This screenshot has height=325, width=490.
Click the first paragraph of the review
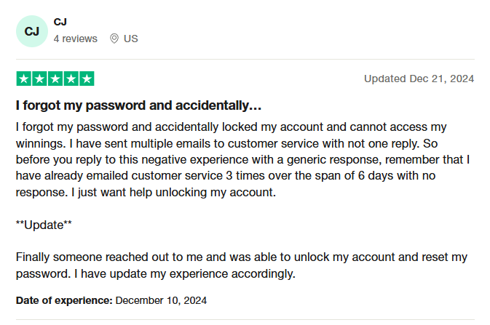(242, 159)
